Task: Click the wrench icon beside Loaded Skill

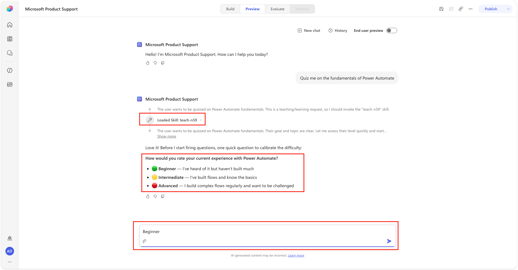Action: (150, 120)
